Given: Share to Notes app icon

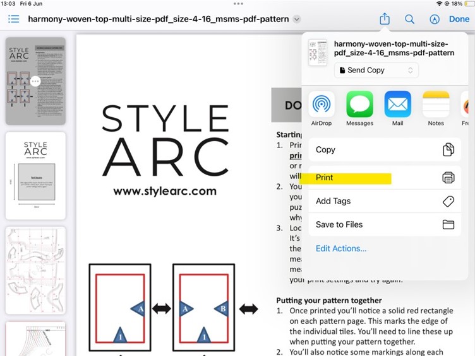Looking at the screenshot, I should click(x=436, y=104).
